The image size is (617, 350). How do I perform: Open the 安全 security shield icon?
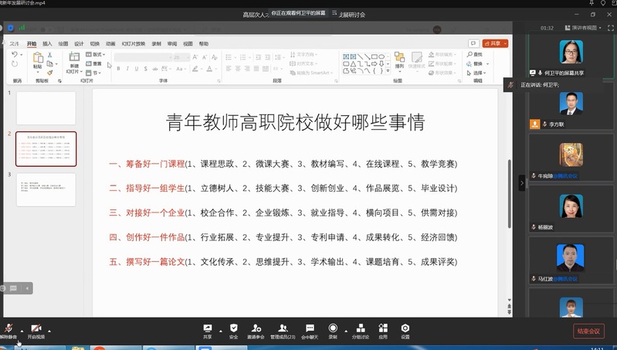click(233, 330)
